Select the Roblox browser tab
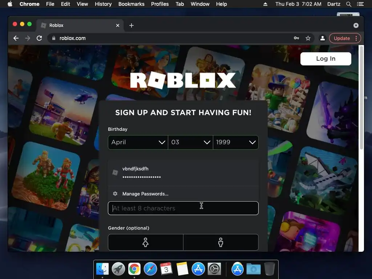This screenshot has width=372, height=279. pos(80,25)
